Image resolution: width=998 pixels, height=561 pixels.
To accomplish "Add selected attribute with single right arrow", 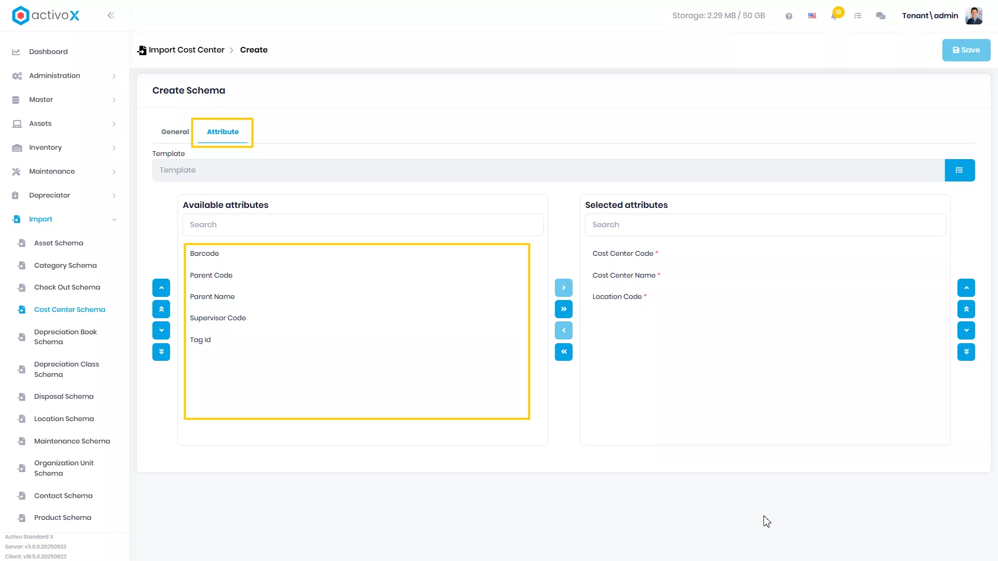I will [x=564, y=288].
